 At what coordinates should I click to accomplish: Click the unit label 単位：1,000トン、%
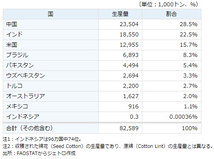[169, 4]
